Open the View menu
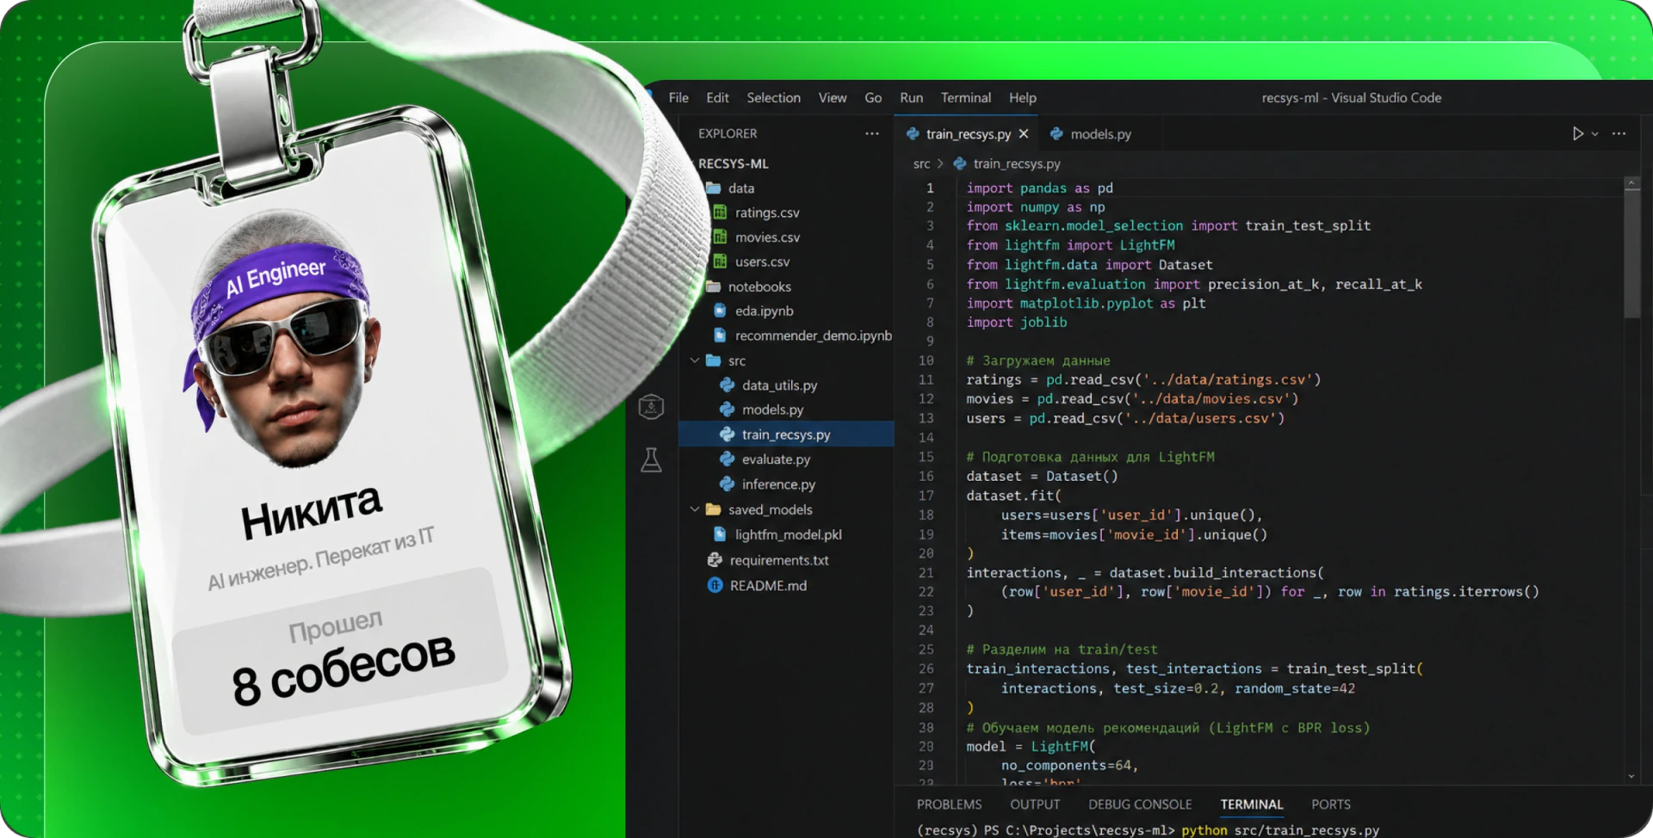 point(833,98)
